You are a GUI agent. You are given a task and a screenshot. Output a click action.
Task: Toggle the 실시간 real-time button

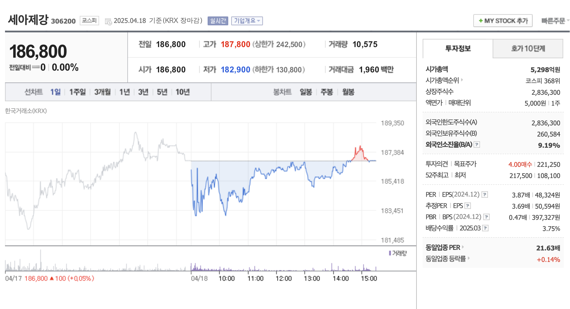coord(218,21)
